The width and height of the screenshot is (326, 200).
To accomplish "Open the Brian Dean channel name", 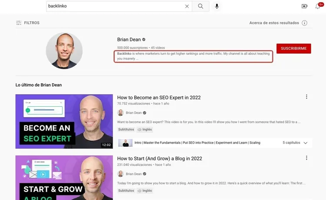I will point(129,39).
